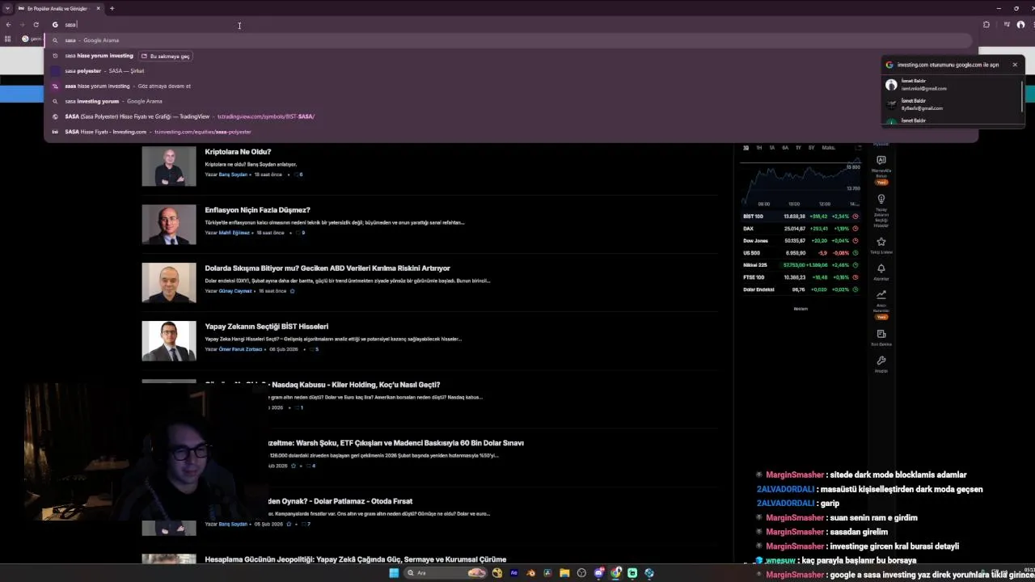Select 5Y chart timeframe
Image resolution: width=1035 pixels, height=582 pixels.
point(812,148)
